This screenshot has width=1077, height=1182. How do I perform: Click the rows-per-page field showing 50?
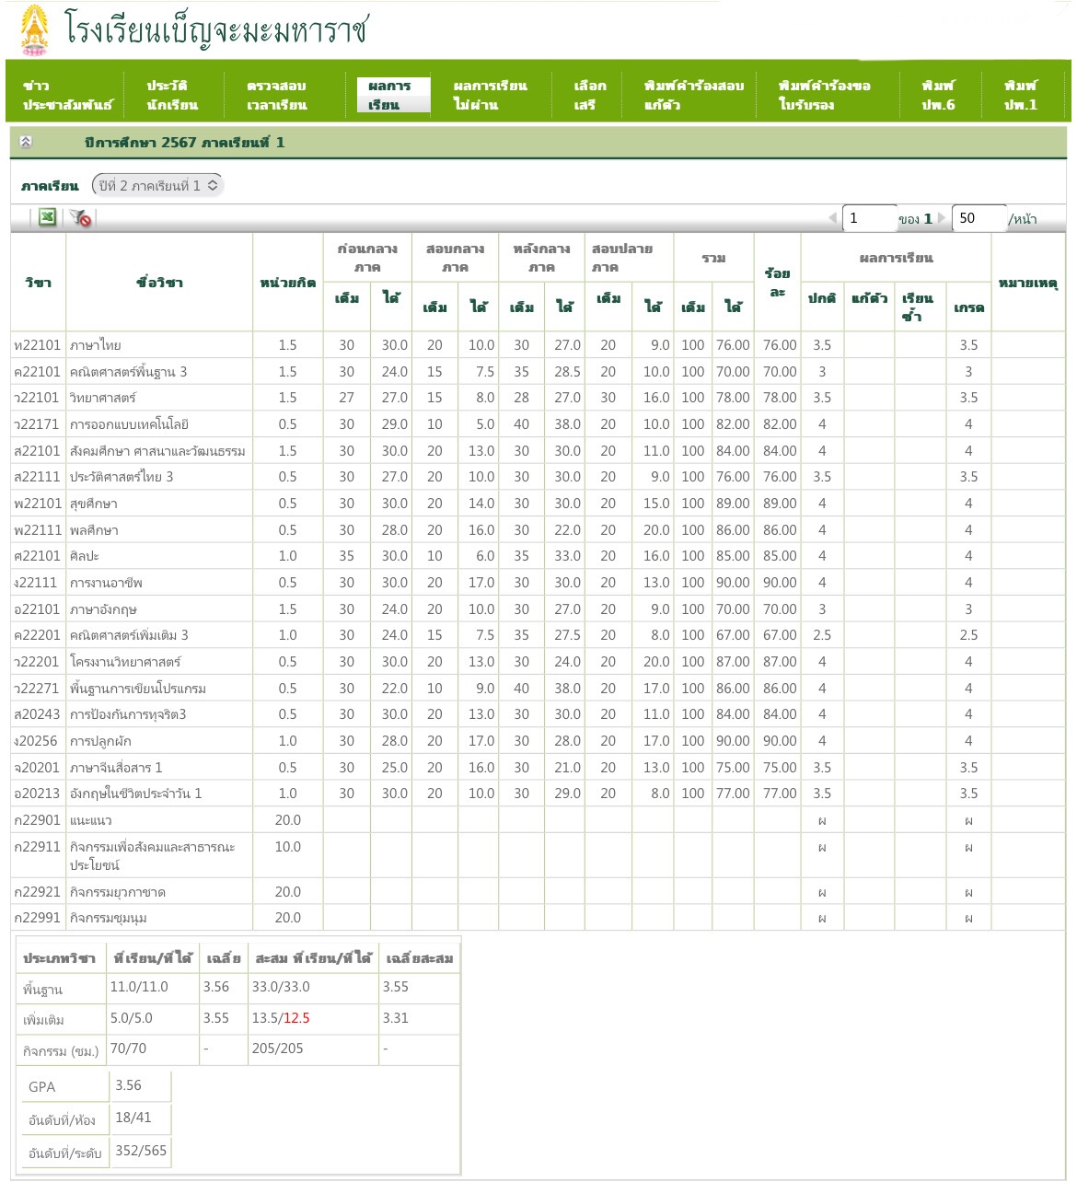(979, 218)
